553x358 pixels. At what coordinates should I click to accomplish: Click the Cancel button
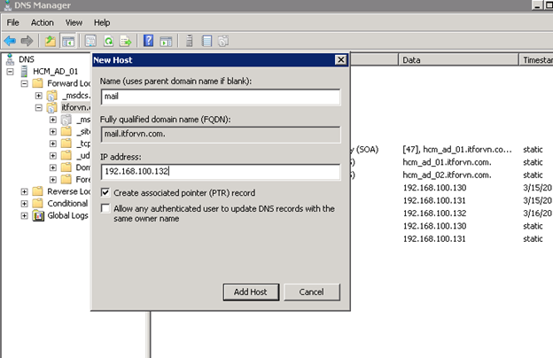tap(310, 292)
